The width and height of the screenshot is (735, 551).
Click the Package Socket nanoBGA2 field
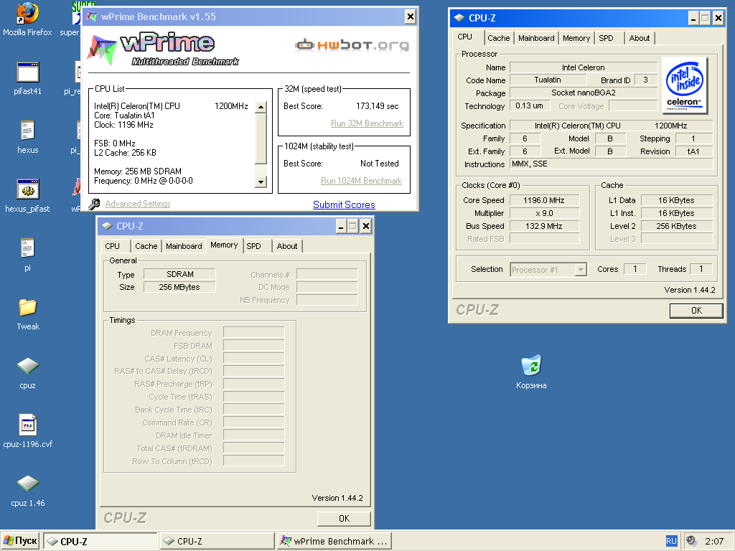583,93
